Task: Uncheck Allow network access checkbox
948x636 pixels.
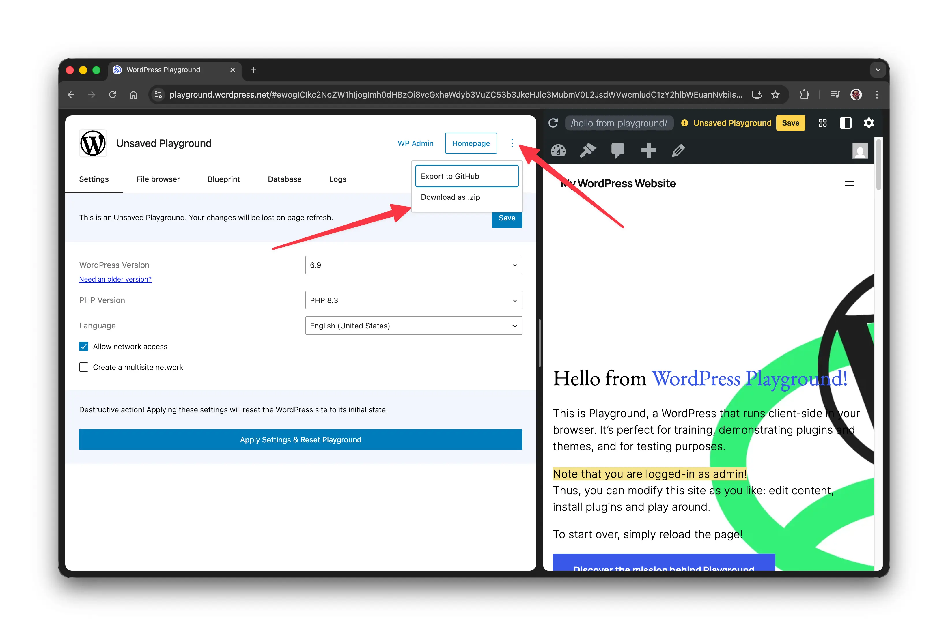Action: pyautogui.click(x=83, y=346)
